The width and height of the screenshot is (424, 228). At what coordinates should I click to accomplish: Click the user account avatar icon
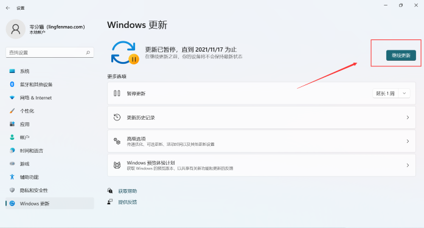(x=16, y=29)
